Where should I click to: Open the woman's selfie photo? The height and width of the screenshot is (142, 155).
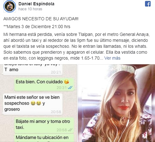point(117,103)
